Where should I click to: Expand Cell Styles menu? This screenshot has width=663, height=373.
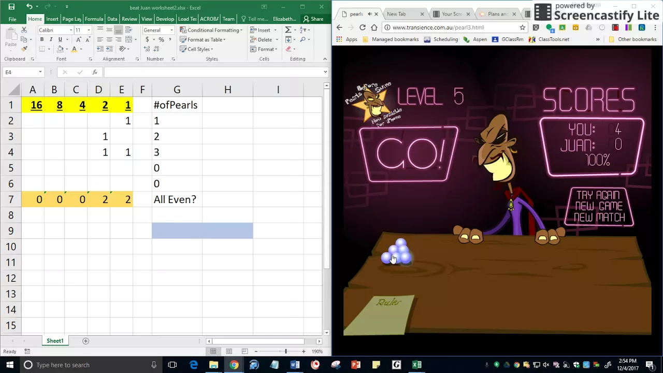tap(196, 49)
